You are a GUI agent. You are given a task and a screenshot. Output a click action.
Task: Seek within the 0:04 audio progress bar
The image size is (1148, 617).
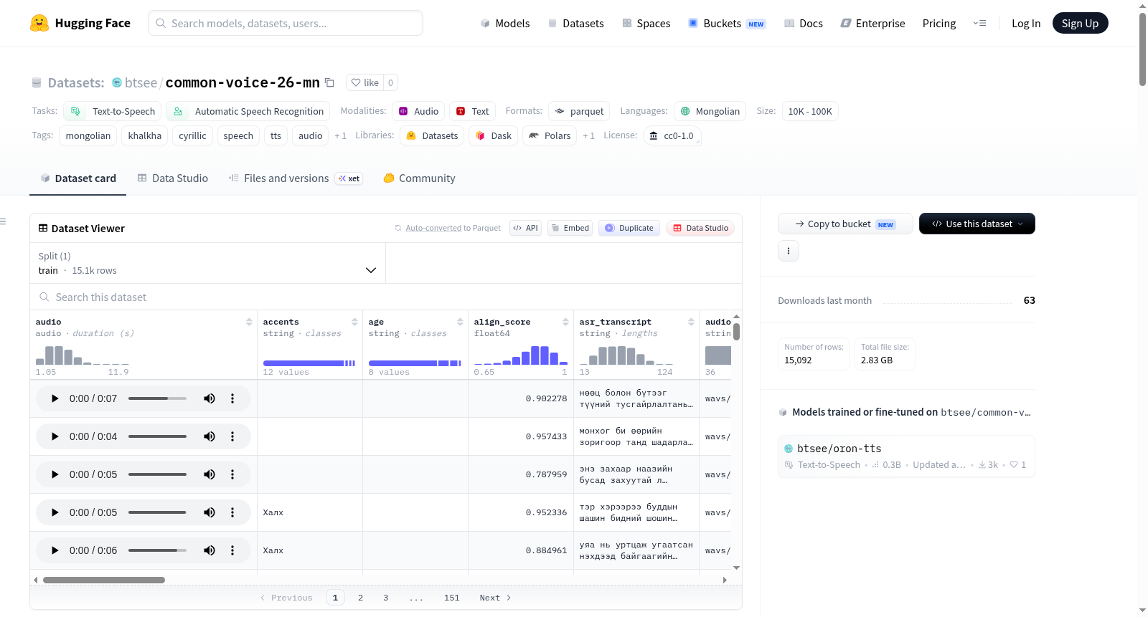pyautogui.click(x=157, y=436)
